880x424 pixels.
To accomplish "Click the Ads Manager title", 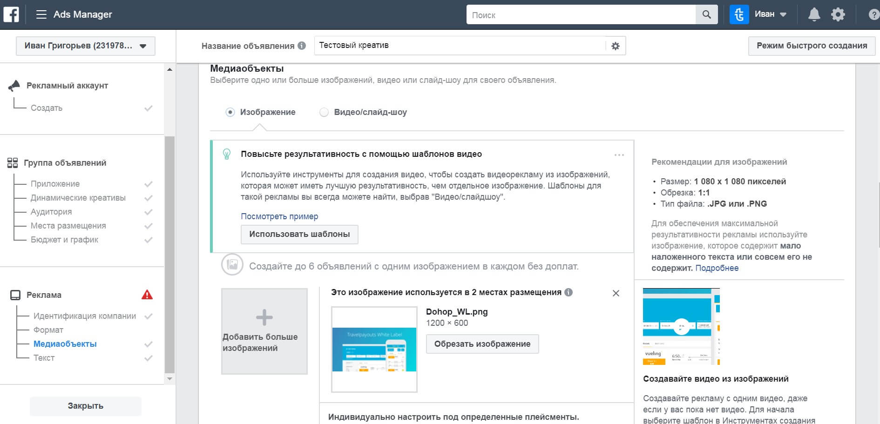I will point(83,14).
